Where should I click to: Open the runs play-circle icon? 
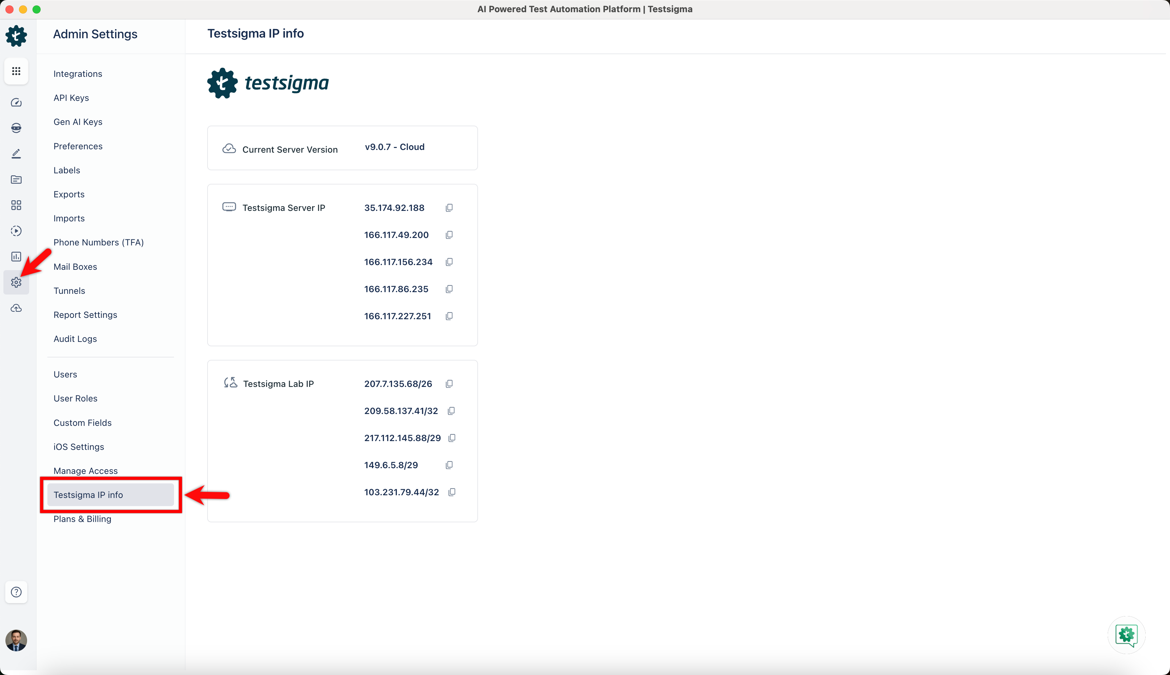(x=16, y=231)
